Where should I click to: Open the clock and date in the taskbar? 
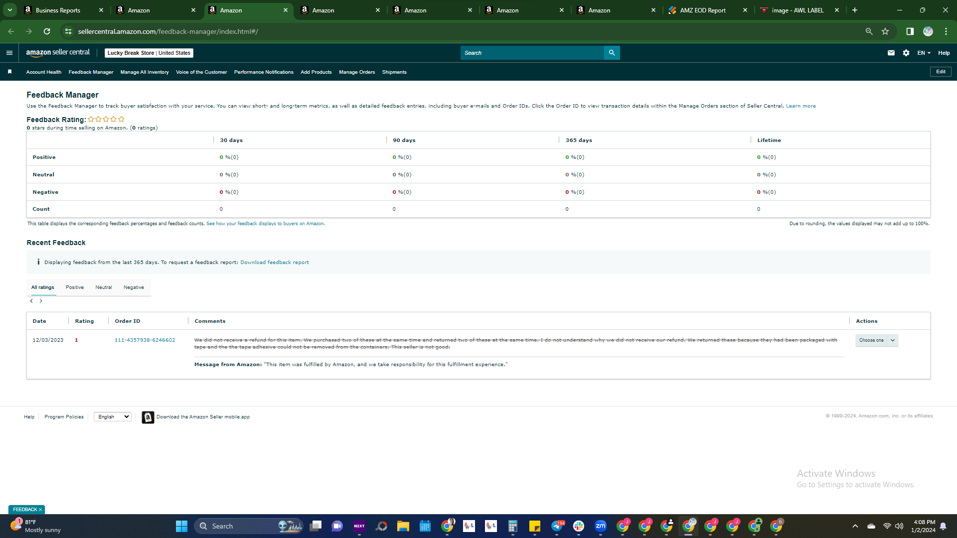[x=924, y=526]
